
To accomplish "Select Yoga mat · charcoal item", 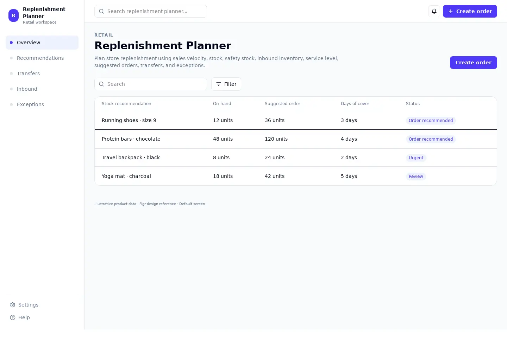I will pyautogui.click(x=126, y=176).
